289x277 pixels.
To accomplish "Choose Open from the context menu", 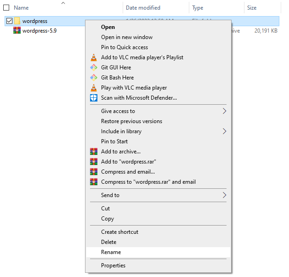I will click(x=158, y=27).
